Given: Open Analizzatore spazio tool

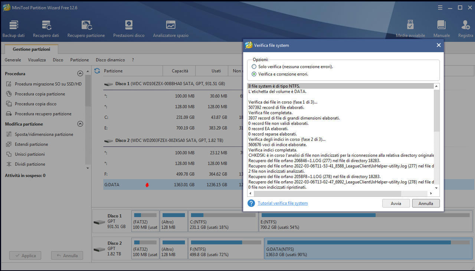Looking at the screenshot, I should pyautogui.click(x=171, y=29).
